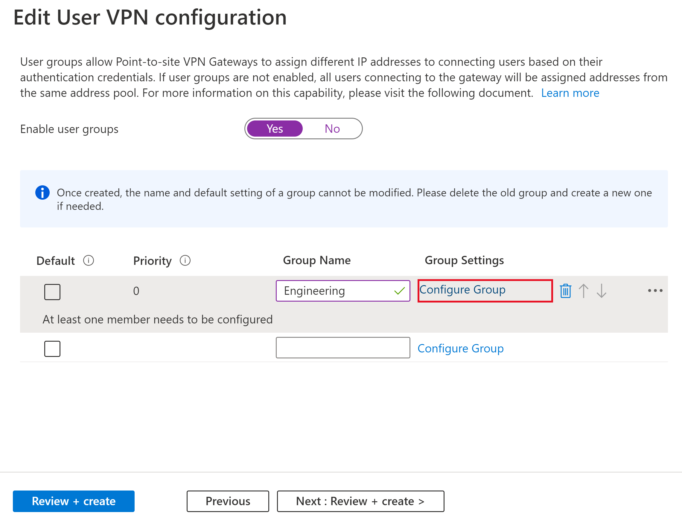Set Enable user groups to No
Viewport: 682px width, 524px height.
point(332,129)
